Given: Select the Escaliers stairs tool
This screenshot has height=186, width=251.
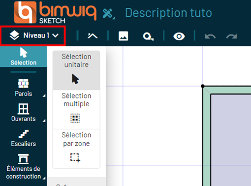Looking at the screenshot, I should (23, 138).
